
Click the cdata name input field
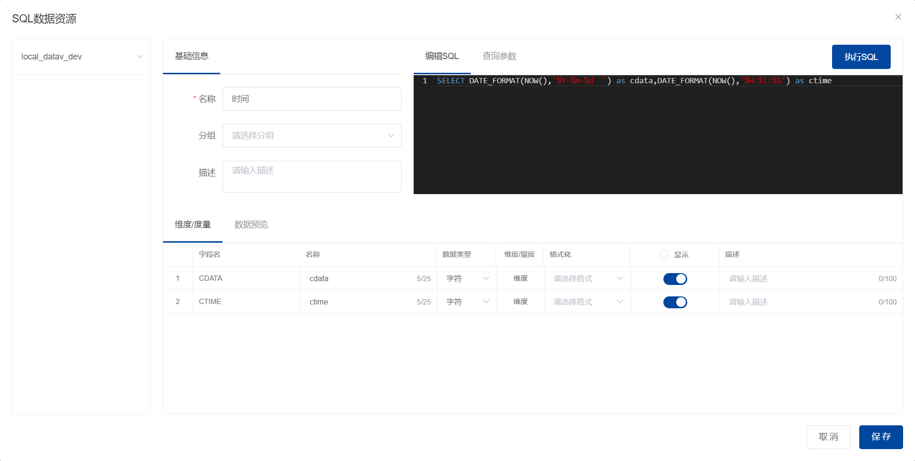pyautogui.click(x=369, y=279)
